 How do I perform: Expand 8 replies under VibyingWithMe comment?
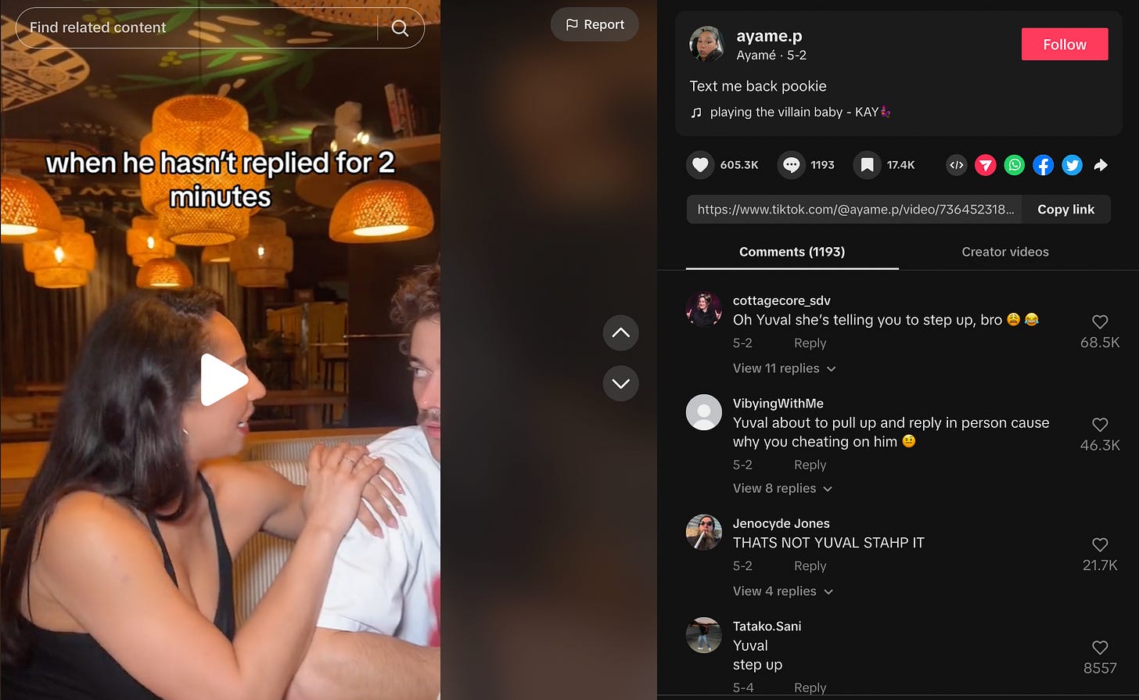click(782, 488)
